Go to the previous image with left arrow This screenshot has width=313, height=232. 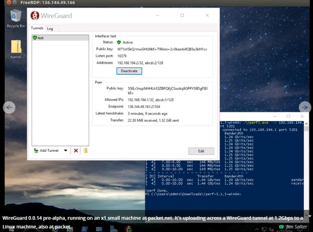9,108
